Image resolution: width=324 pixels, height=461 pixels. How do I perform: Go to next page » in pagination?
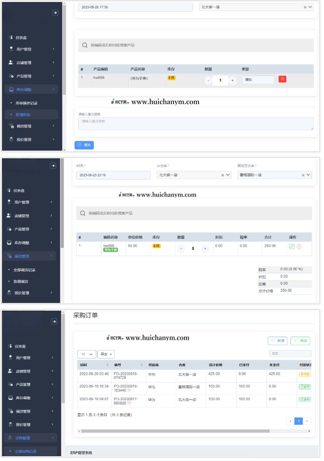click(307, 421)
